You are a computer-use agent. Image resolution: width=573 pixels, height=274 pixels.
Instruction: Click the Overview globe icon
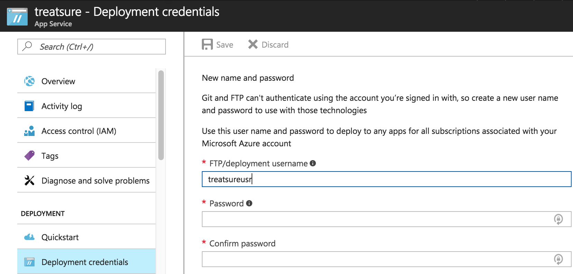(29, 81)
